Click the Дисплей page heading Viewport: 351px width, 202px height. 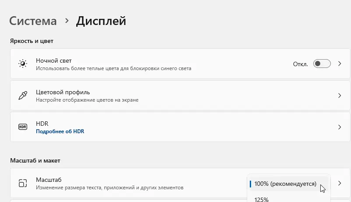pyautogui.click(x=101, y=21)
